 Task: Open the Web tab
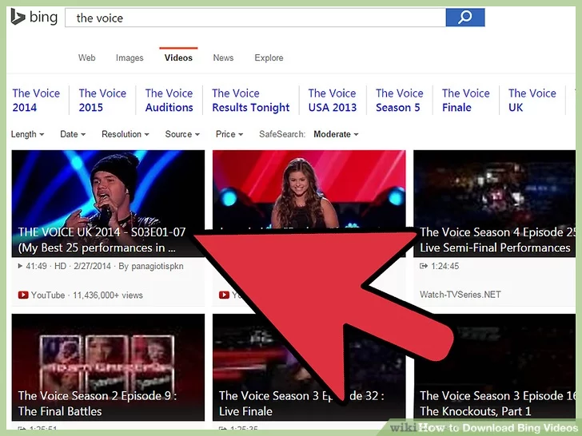click(x=87, y=57)
